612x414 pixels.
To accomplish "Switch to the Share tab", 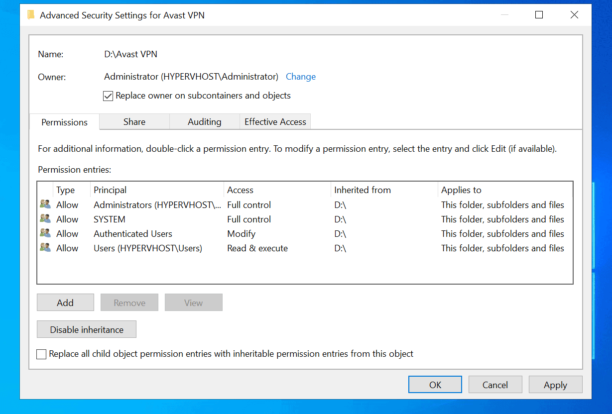I will (x=134, y=121).
